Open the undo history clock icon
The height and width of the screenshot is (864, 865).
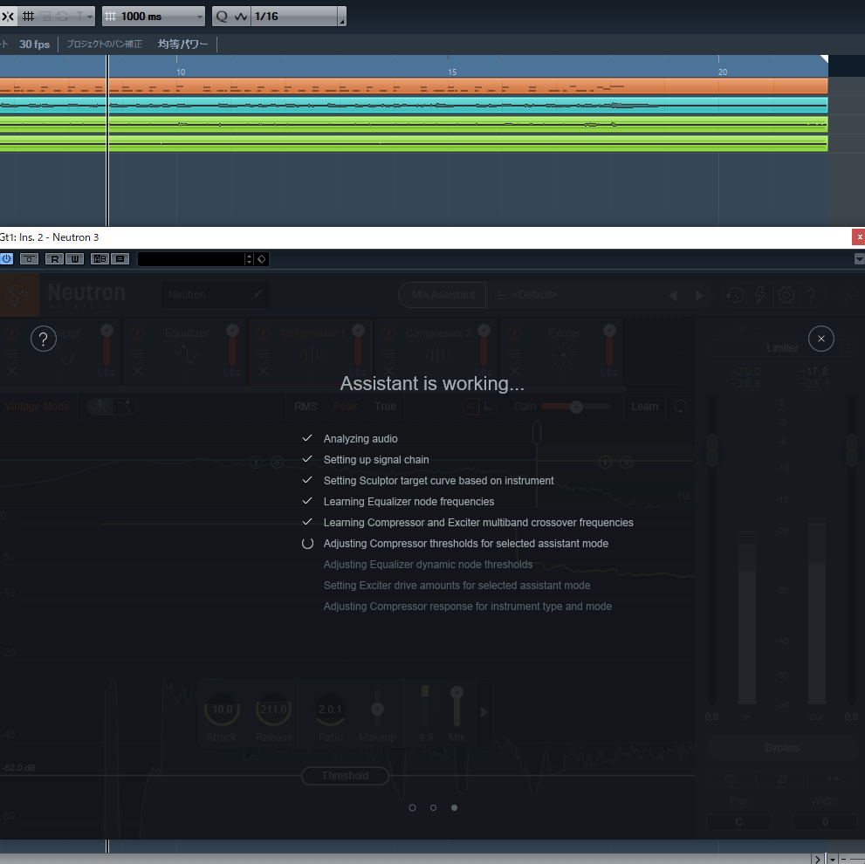(x=734, y=295)
